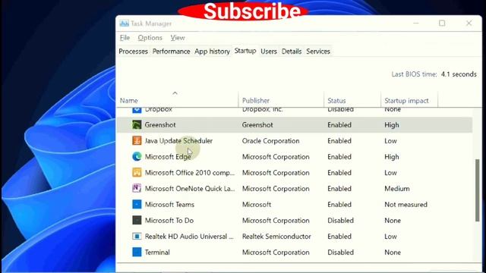Select the Microsoft Edge entry

pyautogui.click(x=168, y=157)
